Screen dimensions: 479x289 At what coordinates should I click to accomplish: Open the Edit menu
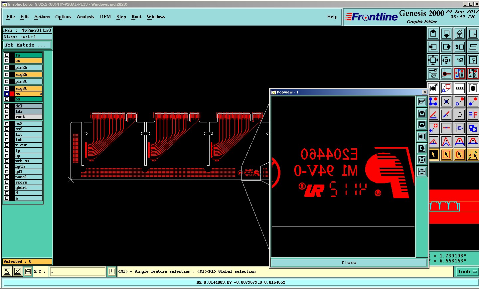(x=25, y=17)
